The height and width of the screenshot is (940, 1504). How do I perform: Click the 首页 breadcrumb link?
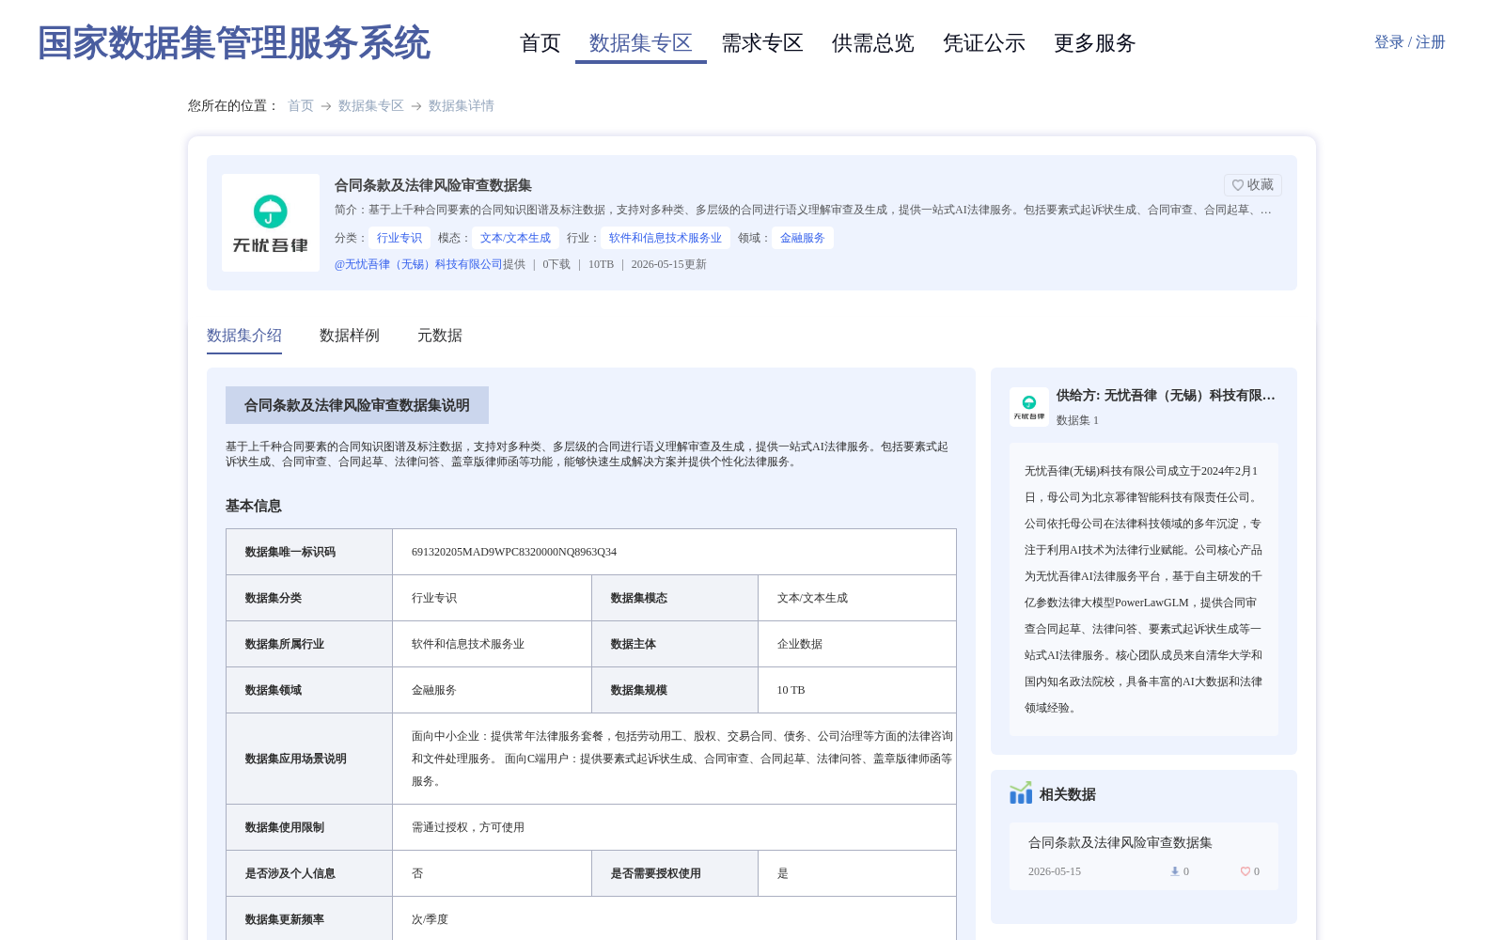[301, 106]
